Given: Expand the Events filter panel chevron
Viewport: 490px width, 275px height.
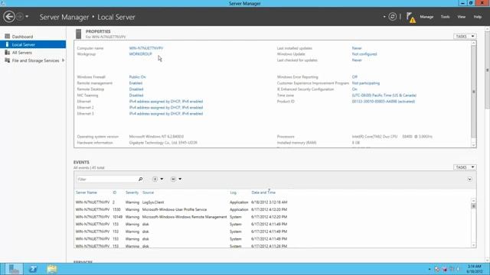Looking at the screenshot, I should pyautogui.click(x=469, y=180).
